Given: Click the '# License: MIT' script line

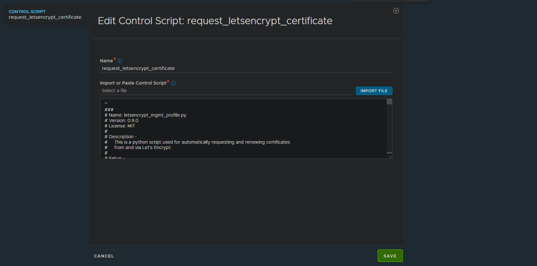Looking at the screenshot, I should pos(120,126).
